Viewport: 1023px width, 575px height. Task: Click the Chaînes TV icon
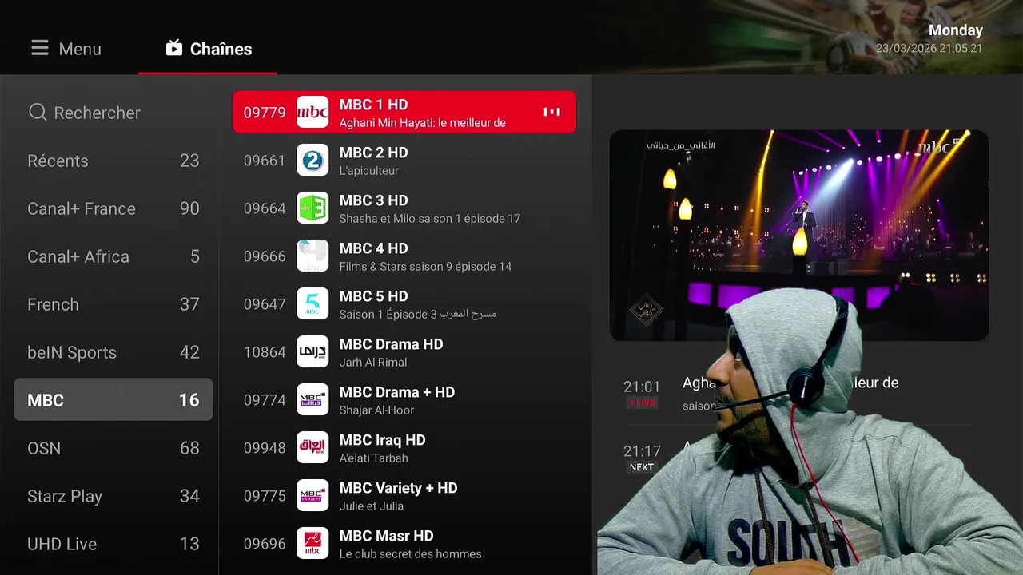(174, 48)
